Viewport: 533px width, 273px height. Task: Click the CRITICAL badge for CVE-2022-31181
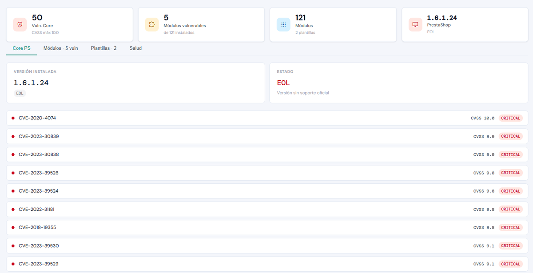[510, 209]
